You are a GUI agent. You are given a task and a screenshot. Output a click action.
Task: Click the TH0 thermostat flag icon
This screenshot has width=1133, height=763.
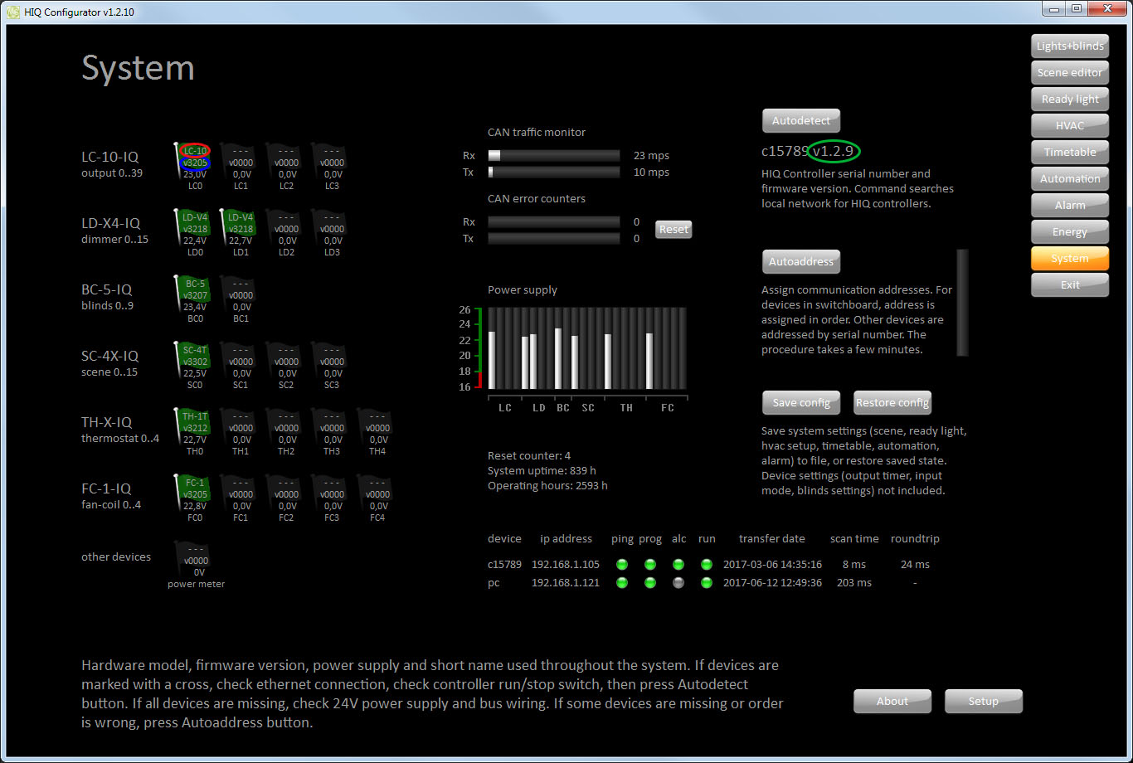click(x=194, y=426)
